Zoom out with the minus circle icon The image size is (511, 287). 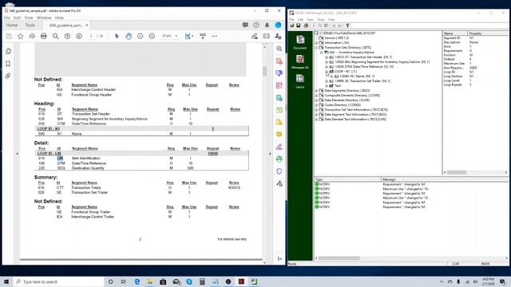coord(141,36)
